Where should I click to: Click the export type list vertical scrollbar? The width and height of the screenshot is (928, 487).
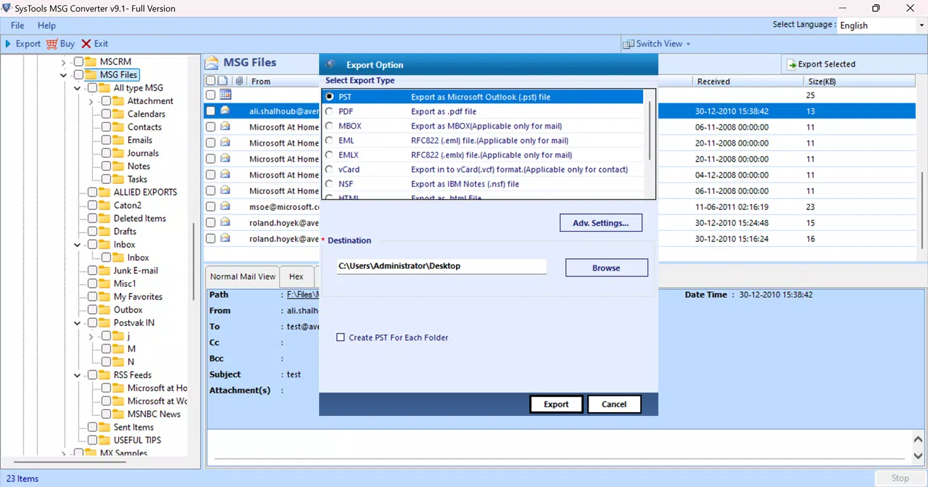(650, 130)
